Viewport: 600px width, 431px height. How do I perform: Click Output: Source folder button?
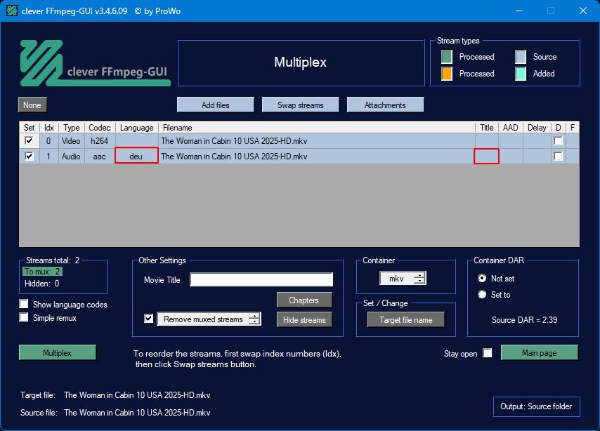[x=537, y=406]
